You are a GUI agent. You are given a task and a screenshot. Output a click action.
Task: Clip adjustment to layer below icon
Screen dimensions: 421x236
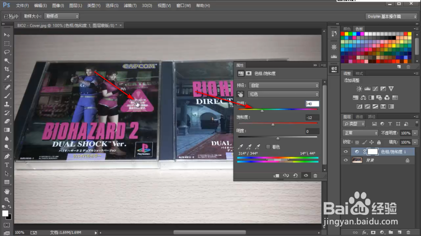pos(276,176)
